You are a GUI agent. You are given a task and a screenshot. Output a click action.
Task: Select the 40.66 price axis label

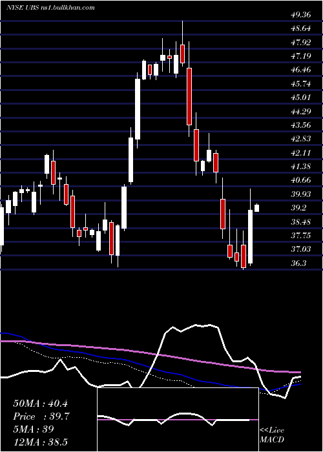pyautogui.click(x=301, y=180)
